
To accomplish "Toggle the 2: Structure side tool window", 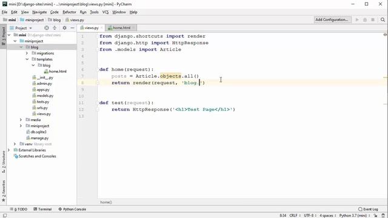I will point(3,162).
